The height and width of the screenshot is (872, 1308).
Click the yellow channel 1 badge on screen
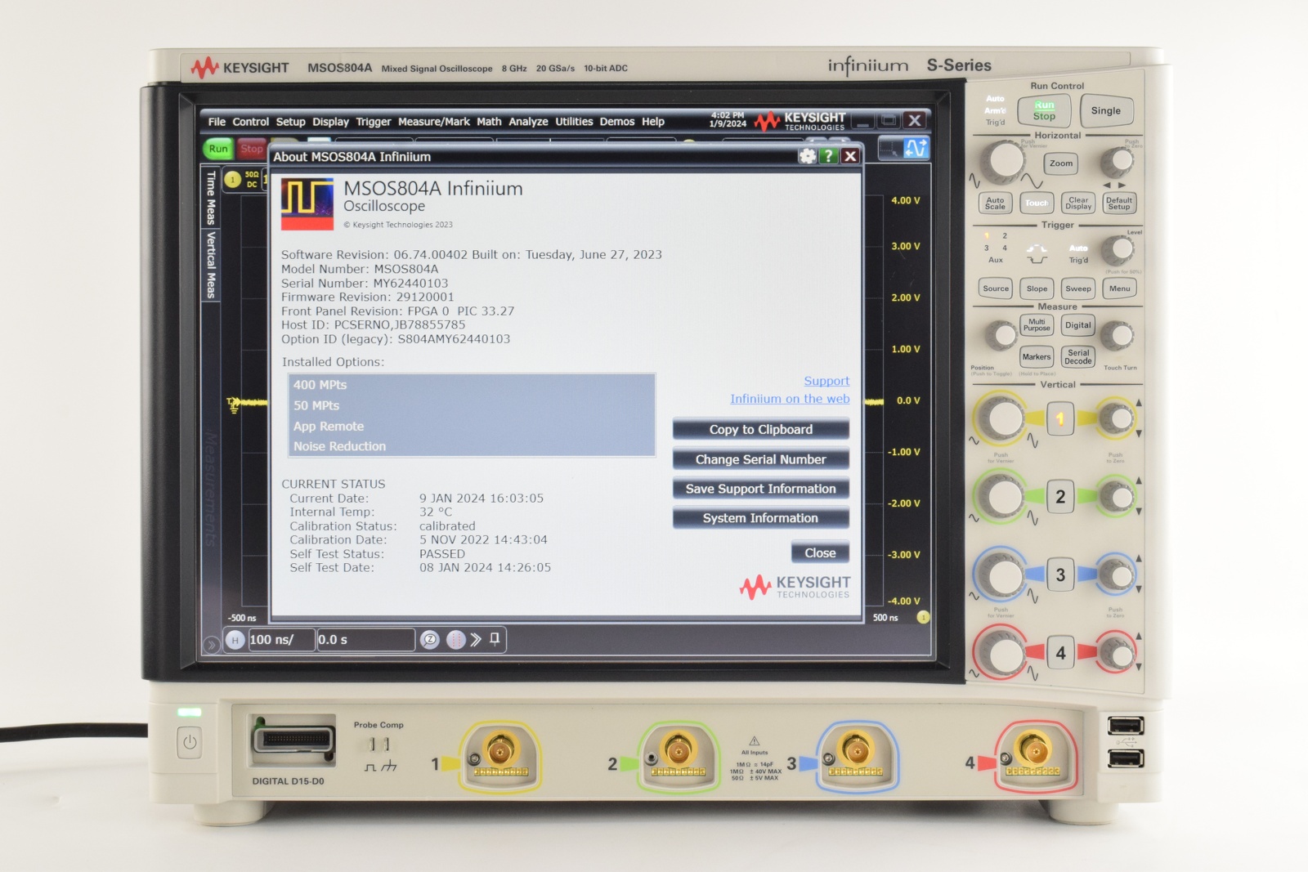233,179
